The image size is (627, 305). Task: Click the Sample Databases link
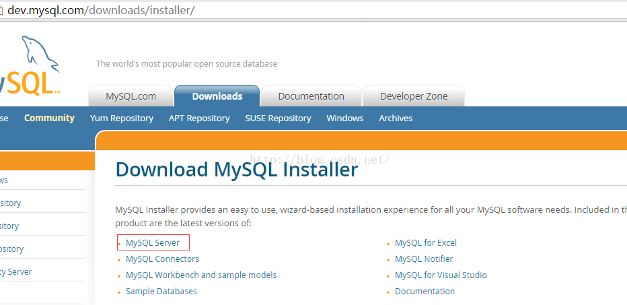coord(161,291)
